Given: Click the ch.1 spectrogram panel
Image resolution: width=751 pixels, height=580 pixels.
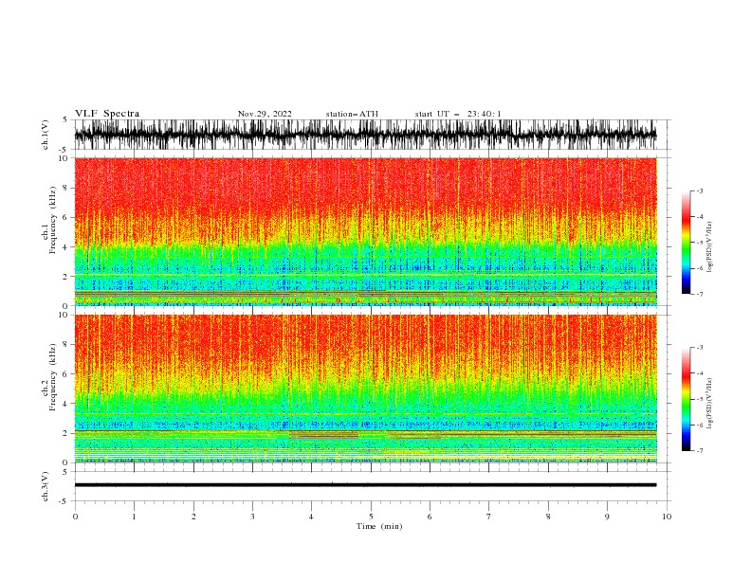Looking at the screenshot, I should pyautogui.click(x=366, y=231).
